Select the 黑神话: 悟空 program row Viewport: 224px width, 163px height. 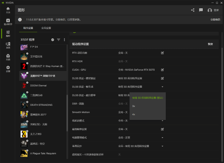(43, 144)
